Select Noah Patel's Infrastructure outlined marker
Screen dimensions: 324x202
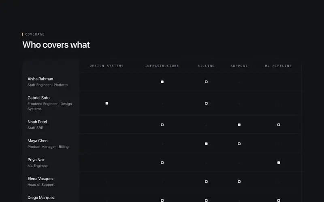point(162,125)
